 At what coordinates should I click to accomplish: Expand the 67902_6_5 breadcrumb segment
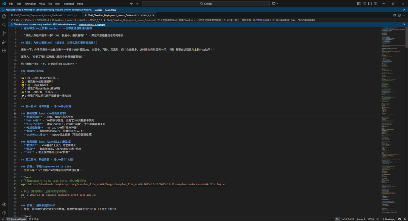[x=95, y=20]
